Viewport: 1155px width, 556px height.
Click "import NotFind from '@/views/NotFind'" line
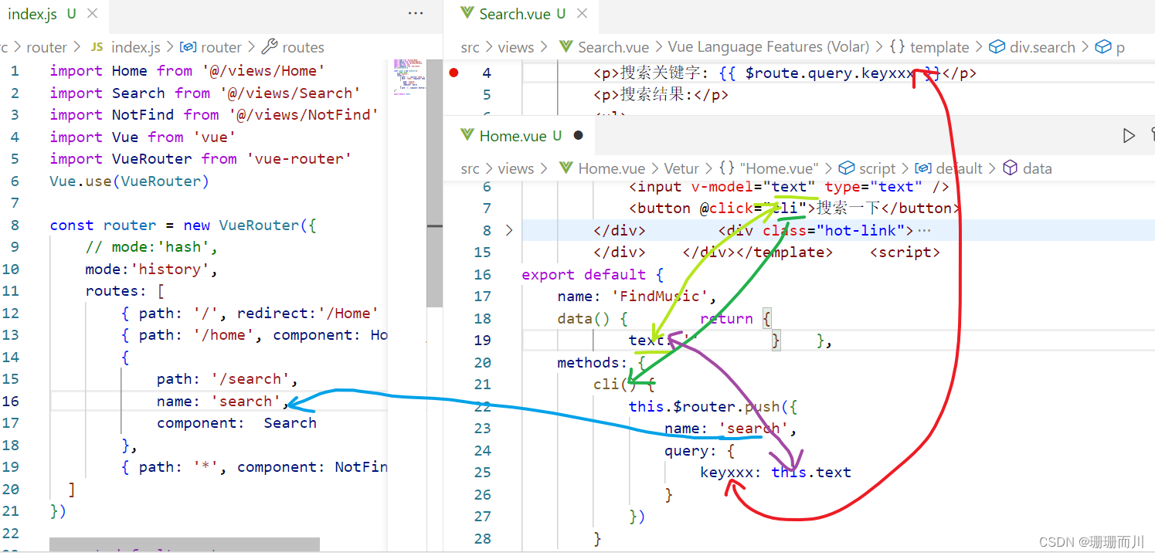click(x=214, y=114)
